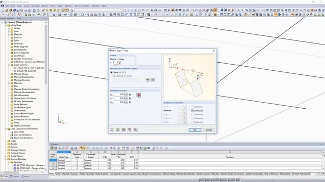Image resolution: width=325 pixels, height=182 pixels.
Task: Collapse the Cross-Sections tree node
Action: (9, 65)
